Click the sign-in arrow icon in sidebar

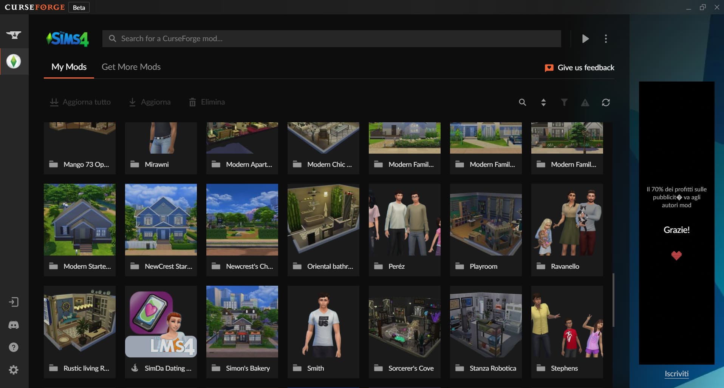pos(14,302)
